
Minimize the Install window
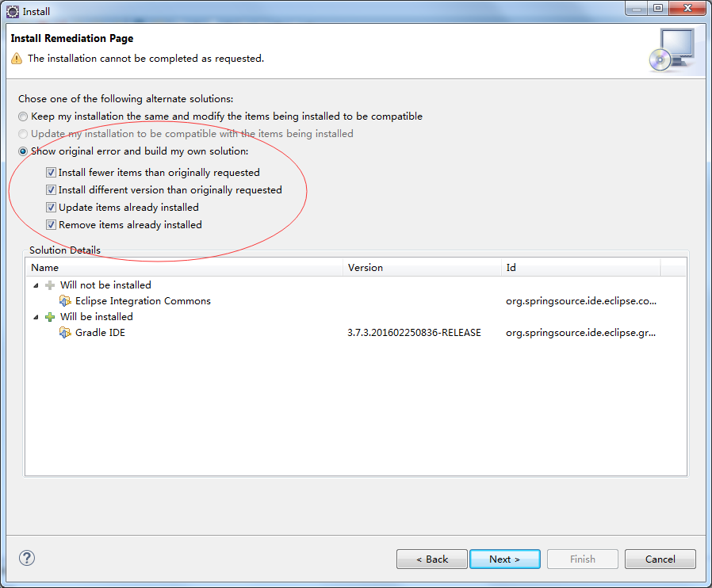[637, 8]
